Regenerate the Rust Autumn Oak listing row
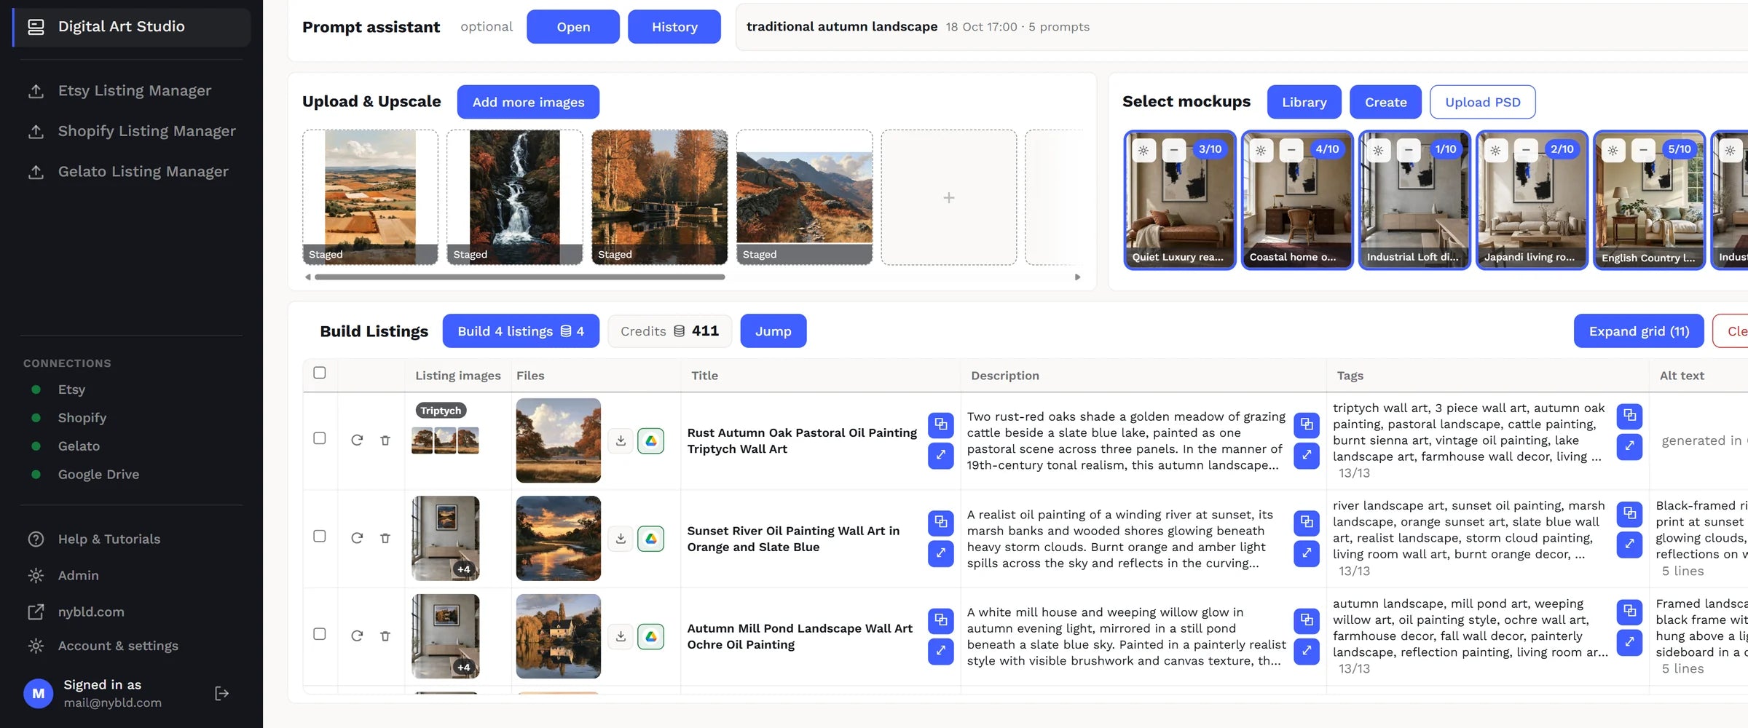The image size is (1748, 728). pyautogui.click(x=357, y=440)
